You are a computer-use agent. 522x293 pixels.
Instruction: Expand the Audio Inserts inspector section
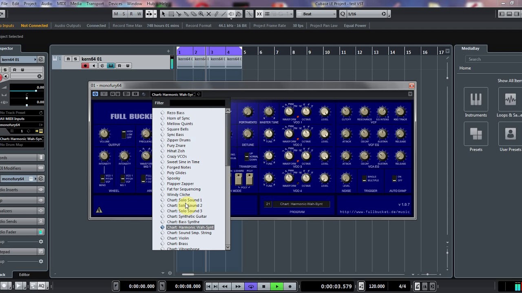click(x=22, y=190)
